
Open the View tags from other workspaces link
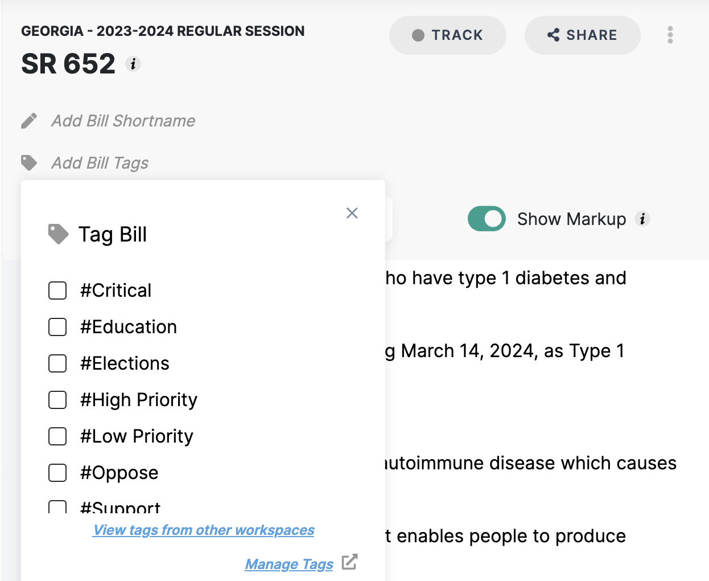[203, 530]
